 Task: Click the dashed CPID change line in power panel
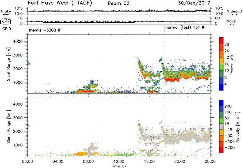[165, 64]
